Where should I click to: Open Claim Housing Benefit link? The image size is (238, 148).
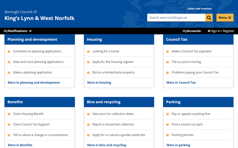tap(28, 114)
